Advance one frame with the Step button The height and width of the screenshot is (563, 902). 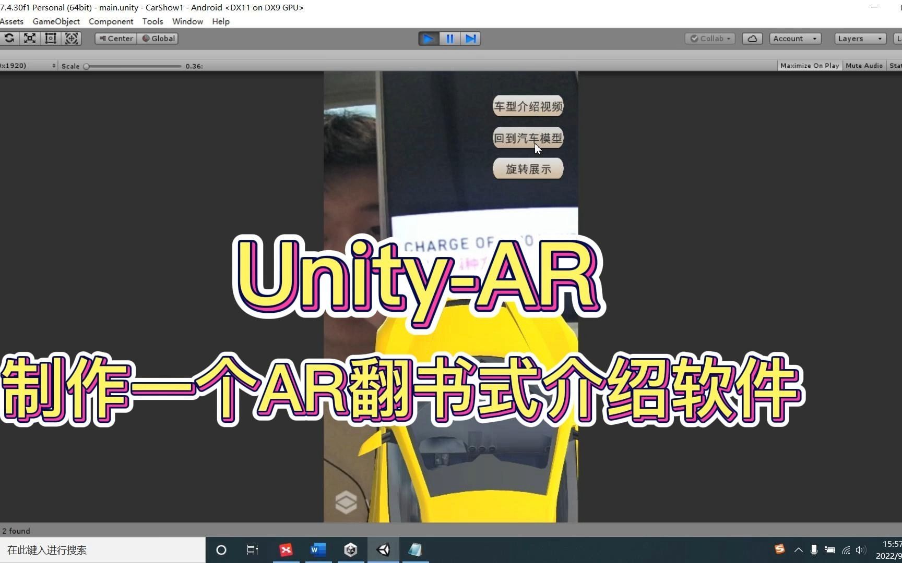pos(470,39)
